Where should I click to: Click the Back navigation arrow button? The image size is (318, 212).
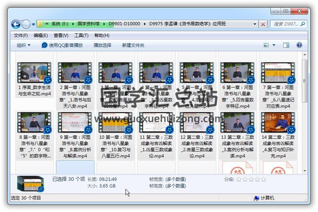[x=16, y=24]
